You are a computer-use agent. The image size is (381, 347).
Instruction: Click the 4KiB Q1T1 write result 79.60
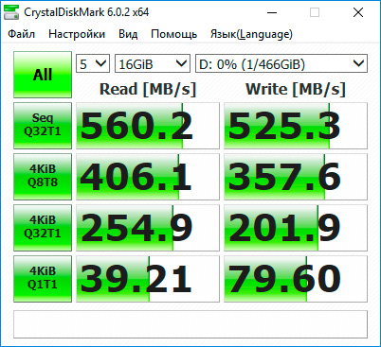pos(296,279)
